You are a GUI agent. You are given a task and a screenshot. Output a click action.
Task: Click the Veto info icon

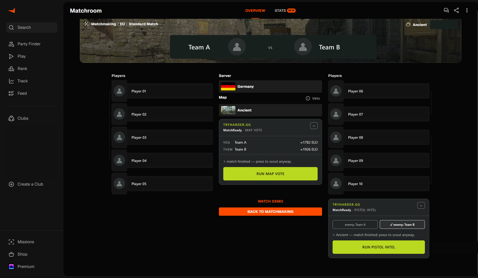point(308,98)
